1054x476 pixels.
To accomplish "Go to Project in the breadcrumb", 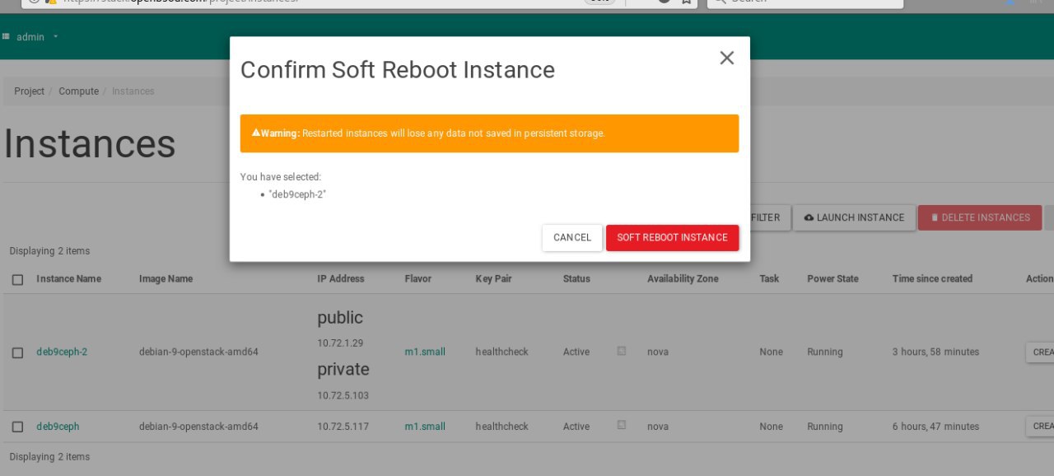I will [29, 91].
